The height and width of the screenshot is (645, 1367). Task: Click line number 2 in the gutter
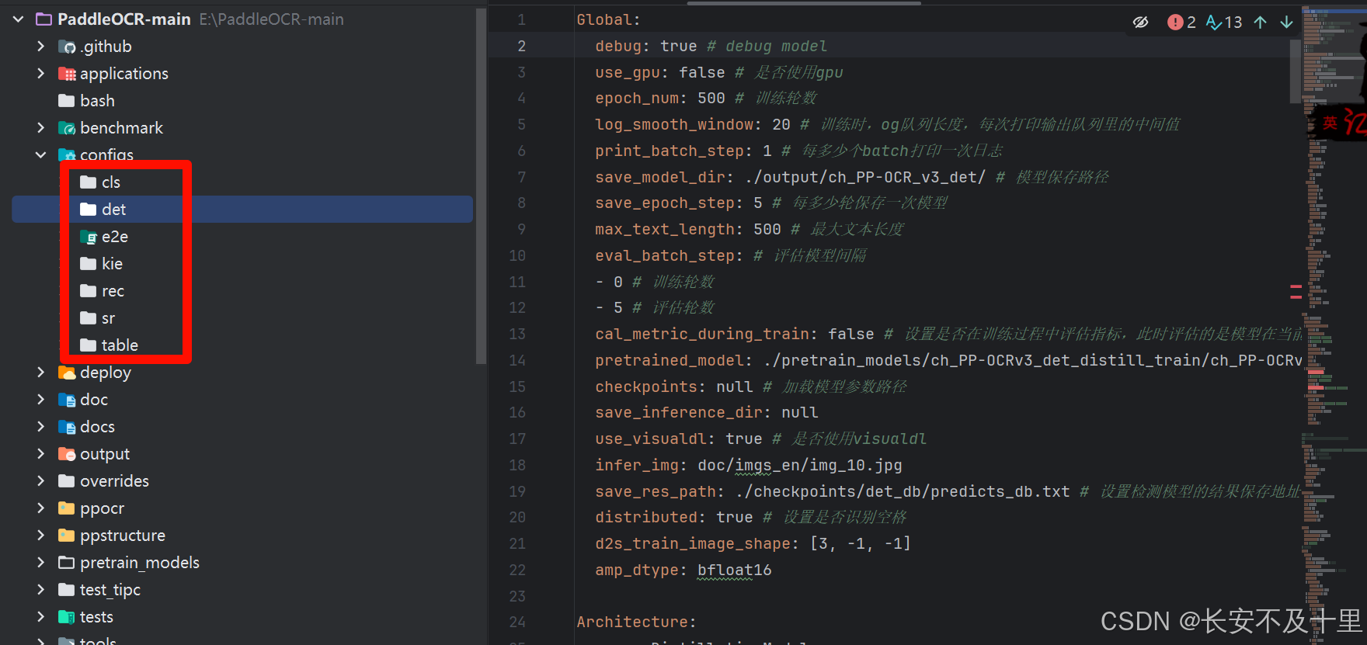522,47
